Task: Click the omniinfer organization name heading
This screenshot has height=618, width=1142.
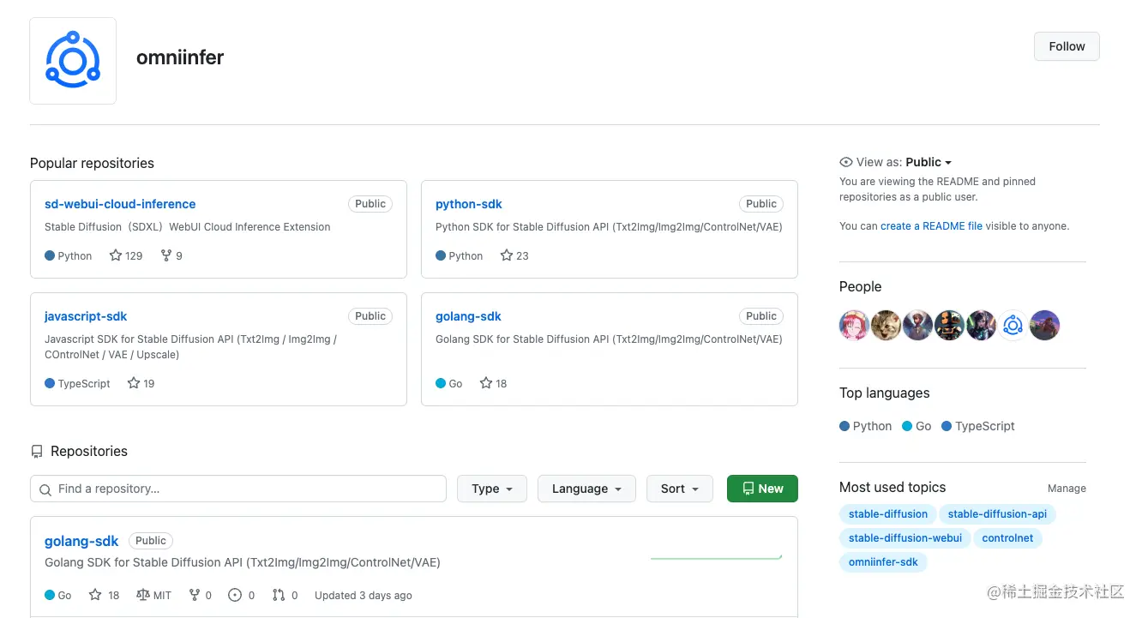Action: (180, 57)
